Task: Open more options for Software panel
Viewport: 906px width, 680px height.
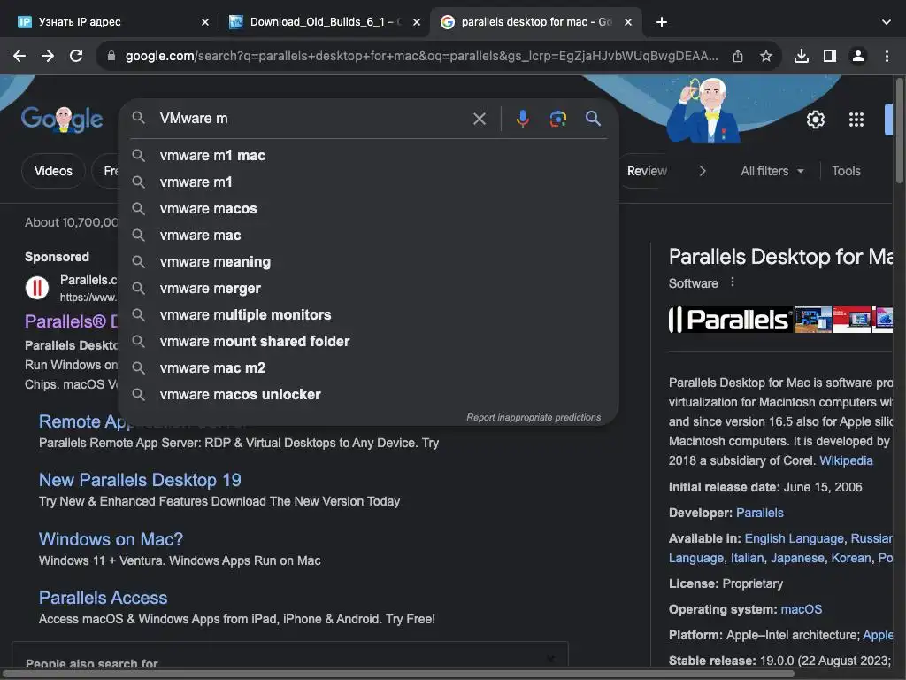Action: click(x=732, y=282)
